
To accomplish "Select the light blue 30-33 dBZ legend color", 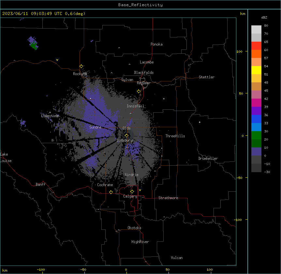I will pos(256,127).
